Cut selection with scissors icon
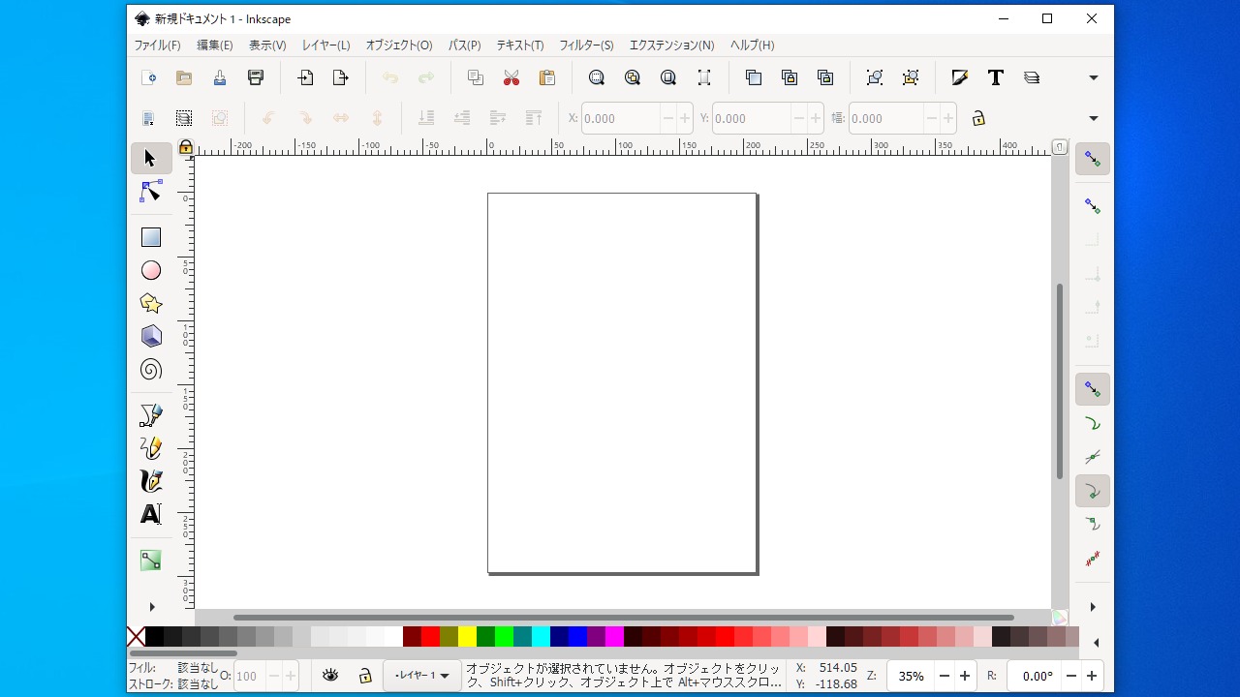Screen dimensions: 1240x697 (x=511, y=77)
